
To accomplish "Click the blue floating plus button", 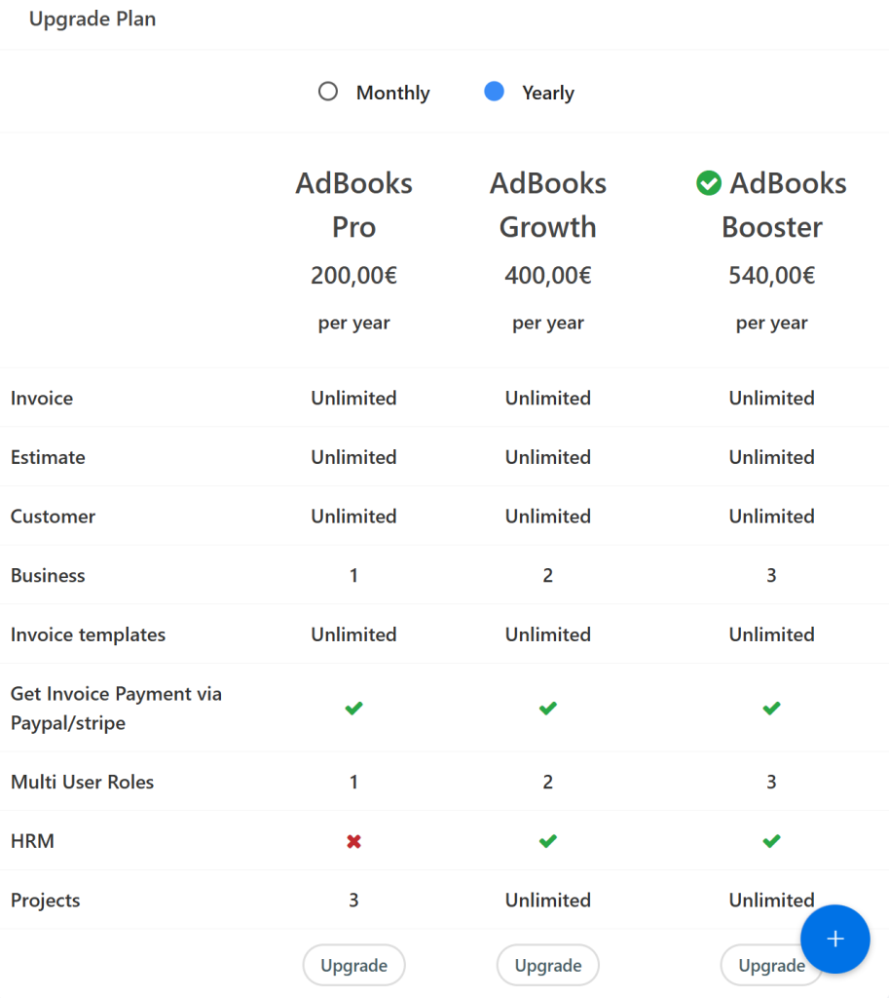I will (834, 939).
